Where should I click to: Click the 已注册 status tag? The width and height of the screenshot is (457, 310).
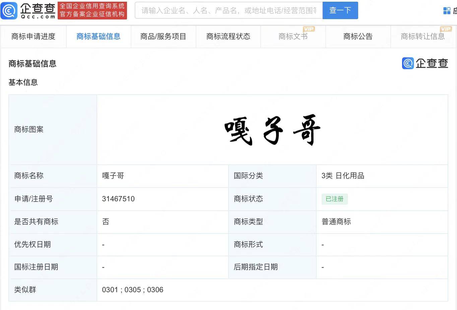334,199
